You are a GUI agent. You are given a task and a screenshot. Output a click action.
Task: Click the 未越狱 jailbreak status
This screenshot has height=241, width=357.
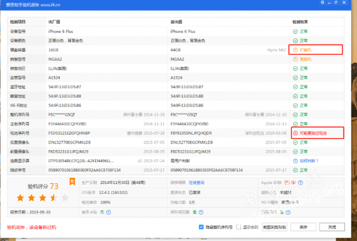pyautogui.click(x=286, y=192)
